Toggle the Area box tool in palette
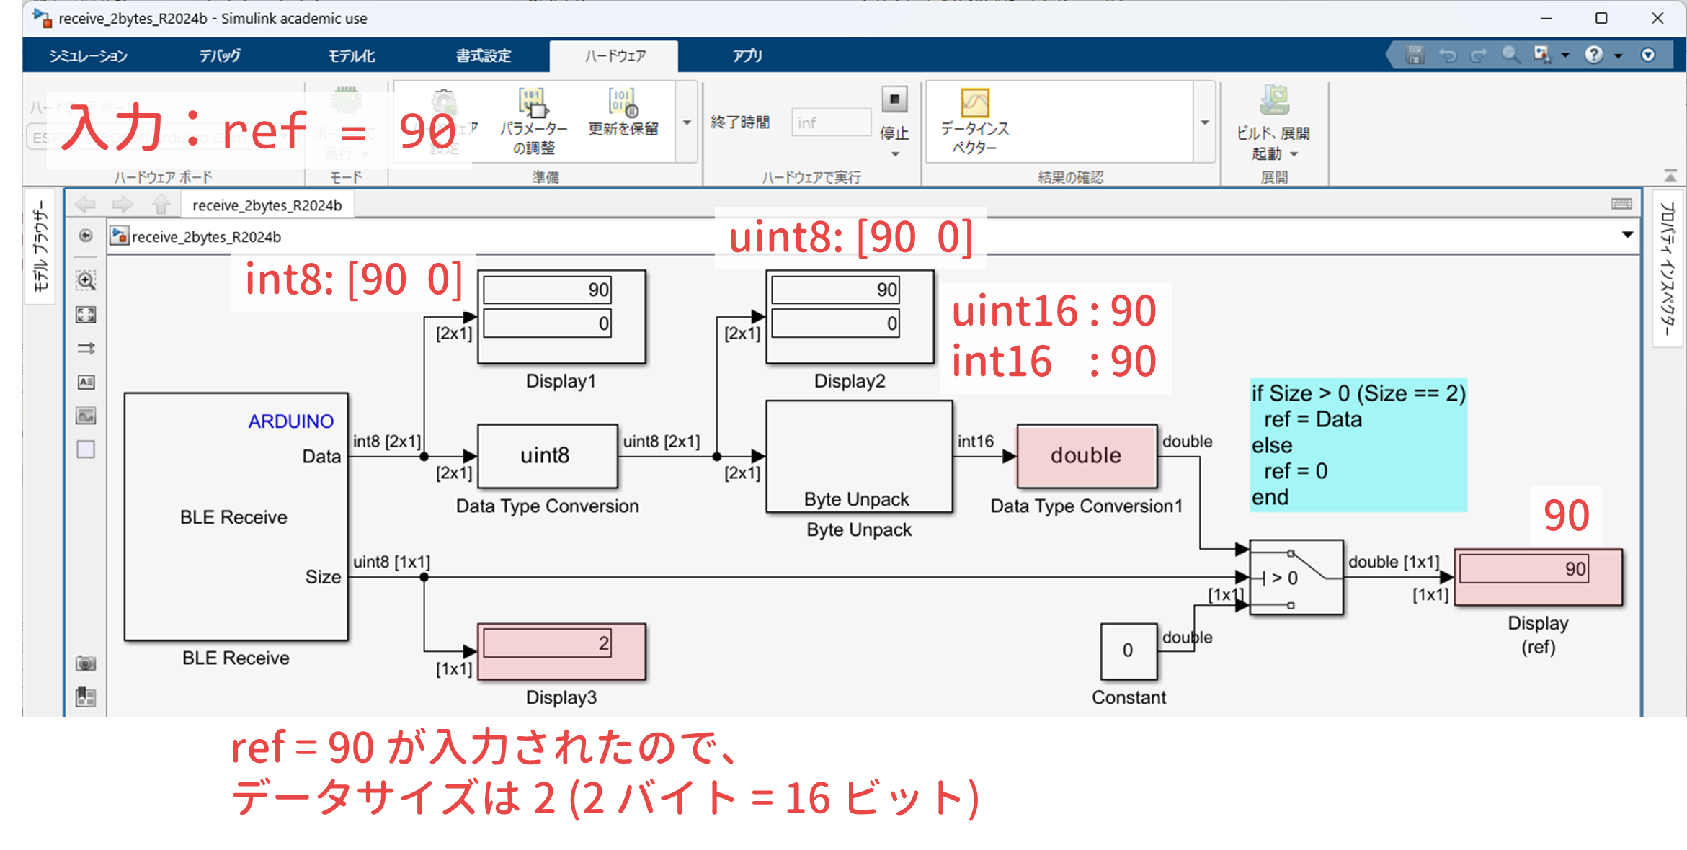Viewport: 1687px width, 850px height. pos(86,449)
